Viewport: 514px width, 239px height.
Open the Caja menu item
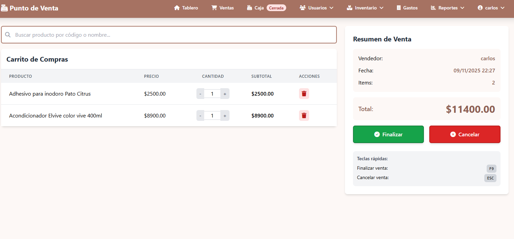pyautogui.click(x=255, y=8)
